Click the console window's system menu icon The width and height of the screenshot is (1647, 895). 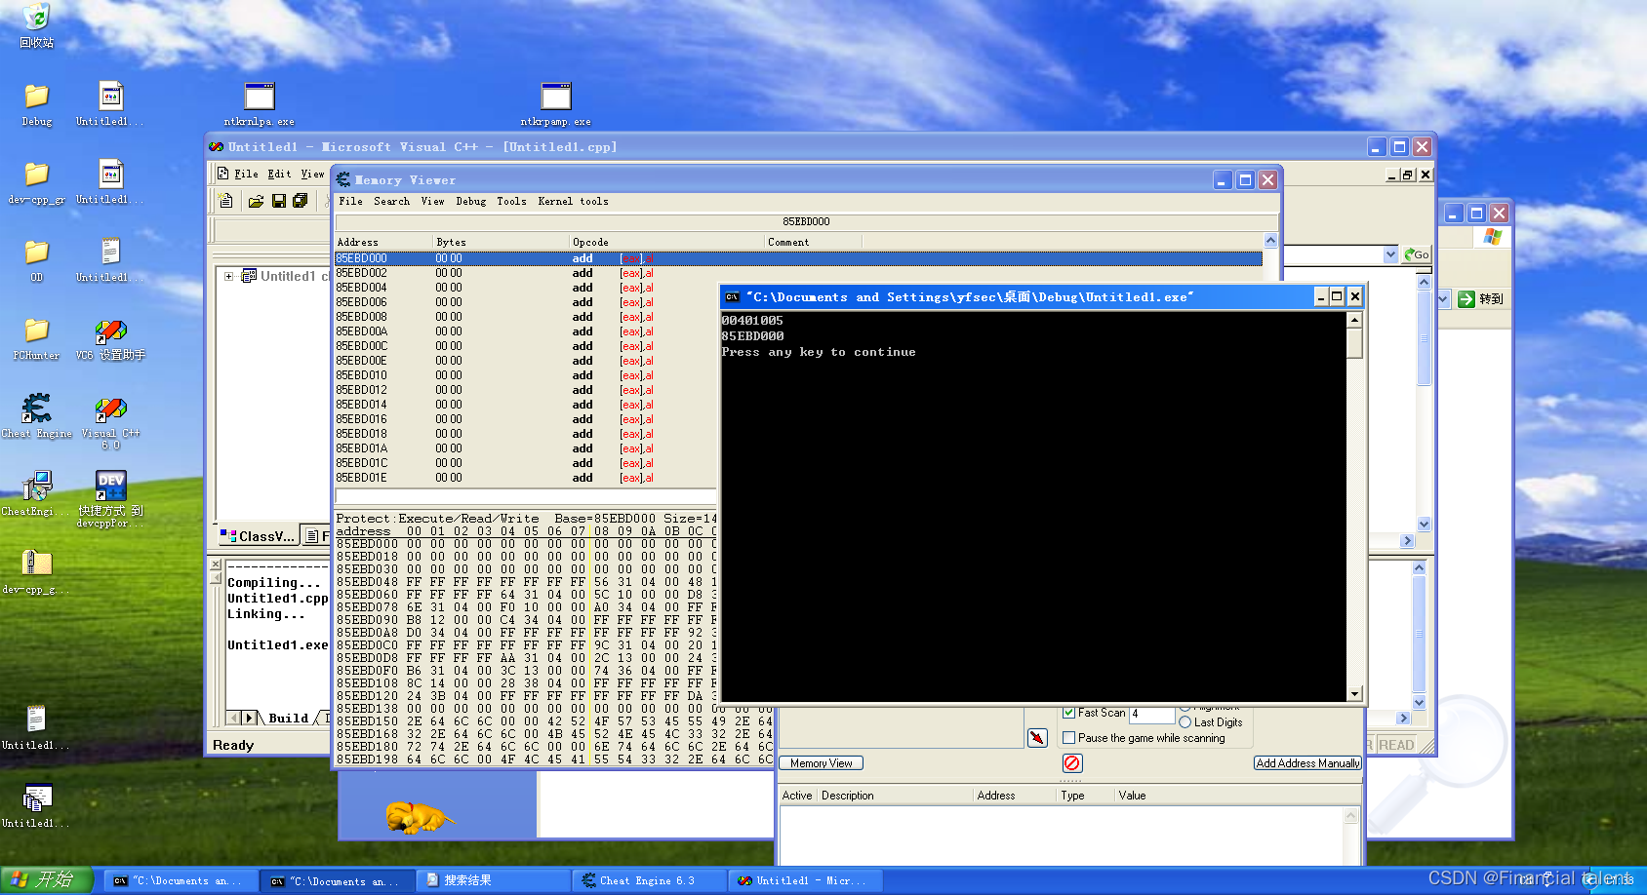(733, 296)
